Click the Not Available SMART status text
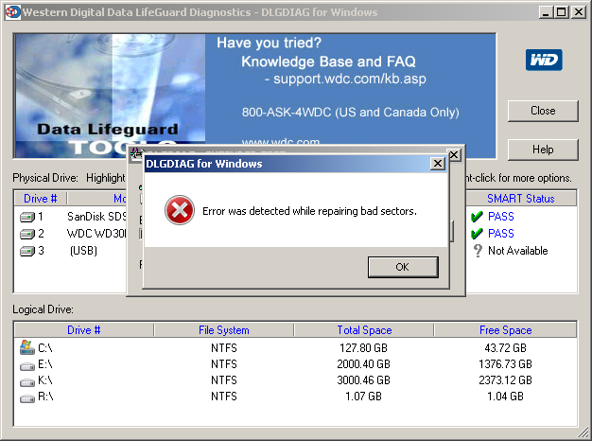 (x=517, y=251)
